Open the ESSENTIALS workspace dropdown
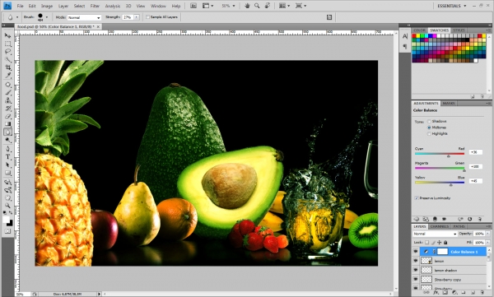Image resolution: width=494 pixels, height=297 pixels. click(x=452, y=6)
